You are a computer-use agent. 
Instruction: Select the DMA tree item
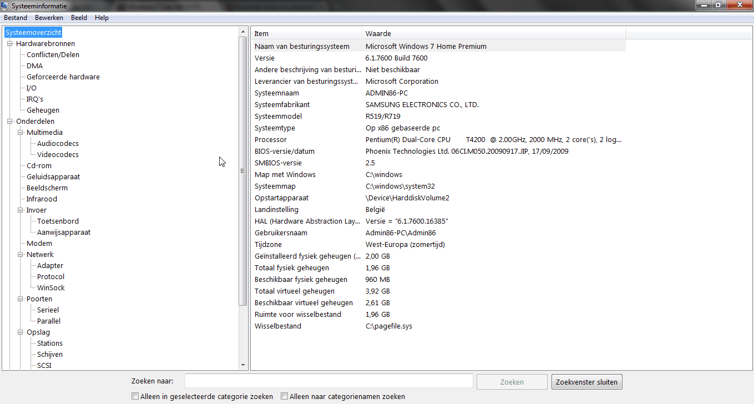[34, 66]
